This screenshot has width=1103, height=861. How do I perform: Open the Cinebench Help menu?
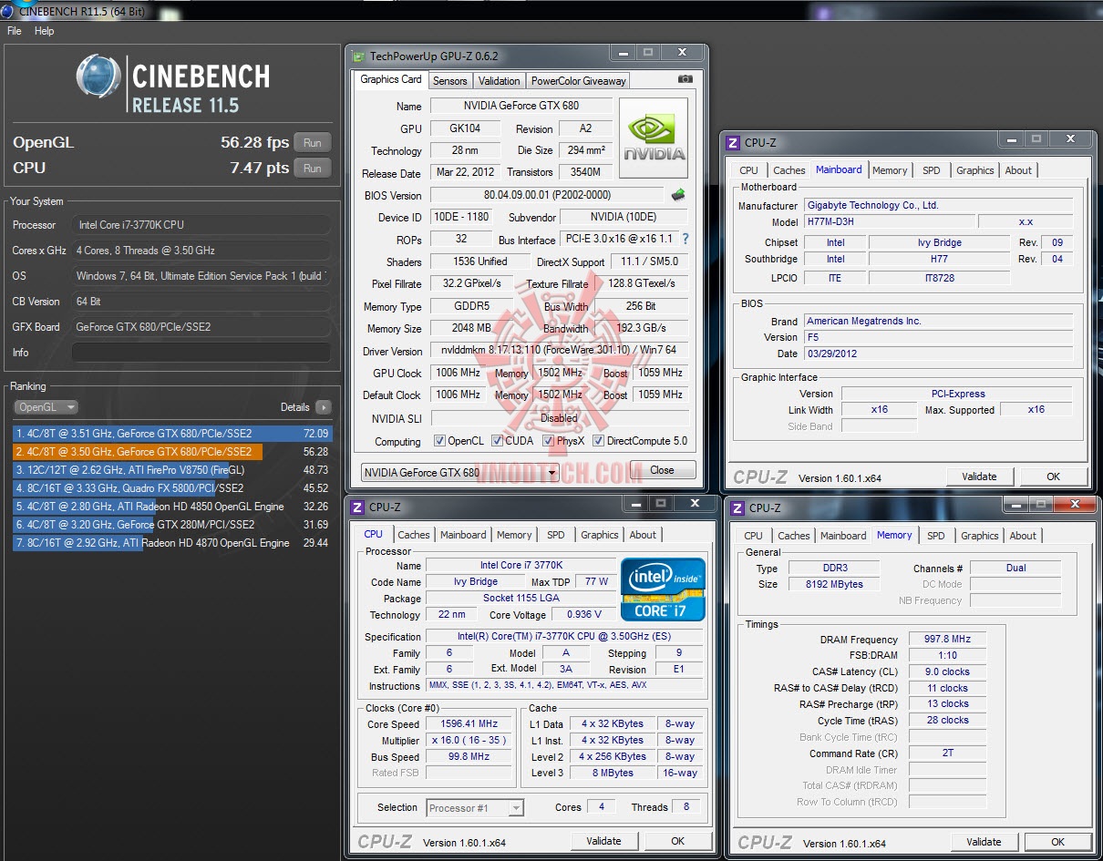pyautogui.click(x=45, y=31)
